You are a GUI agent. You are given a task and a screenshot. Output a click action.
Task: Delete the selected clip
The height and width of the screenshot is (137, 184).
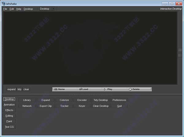[134, 89]
